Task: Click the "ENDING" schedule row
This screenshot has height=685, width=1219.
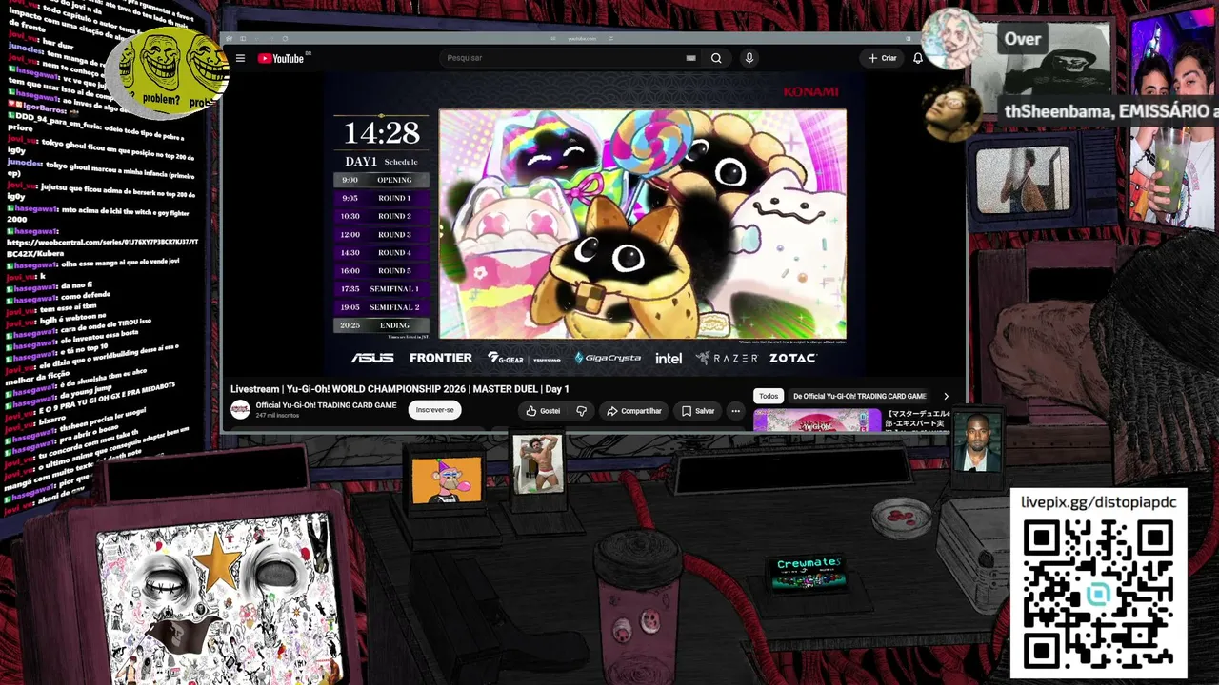Action: click(381, 325)
